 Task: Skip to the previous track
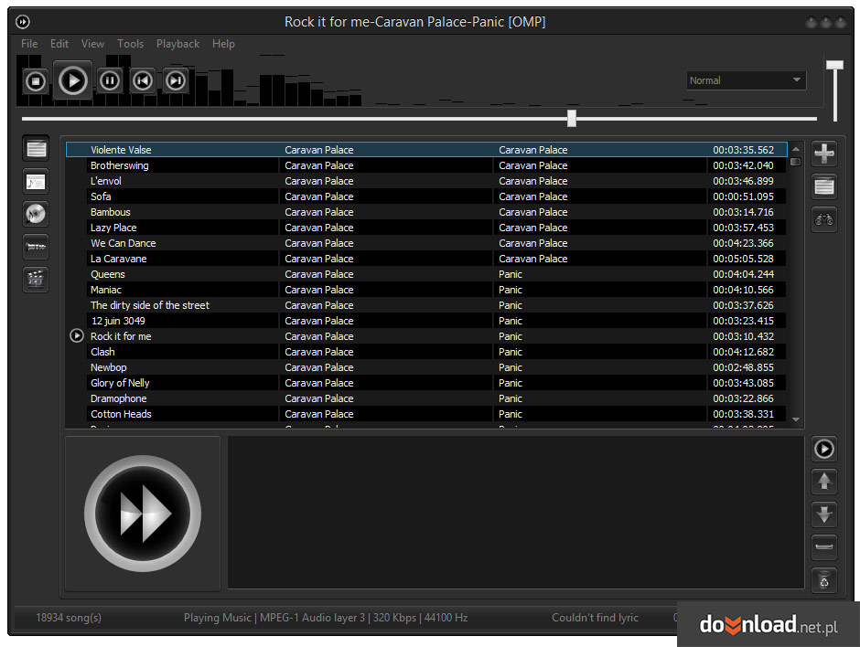click(143, 81)
